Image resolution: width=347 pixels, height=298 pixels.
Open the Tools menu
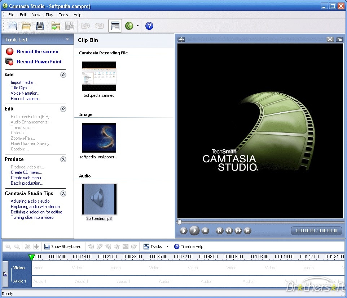[x=63, y=15]
